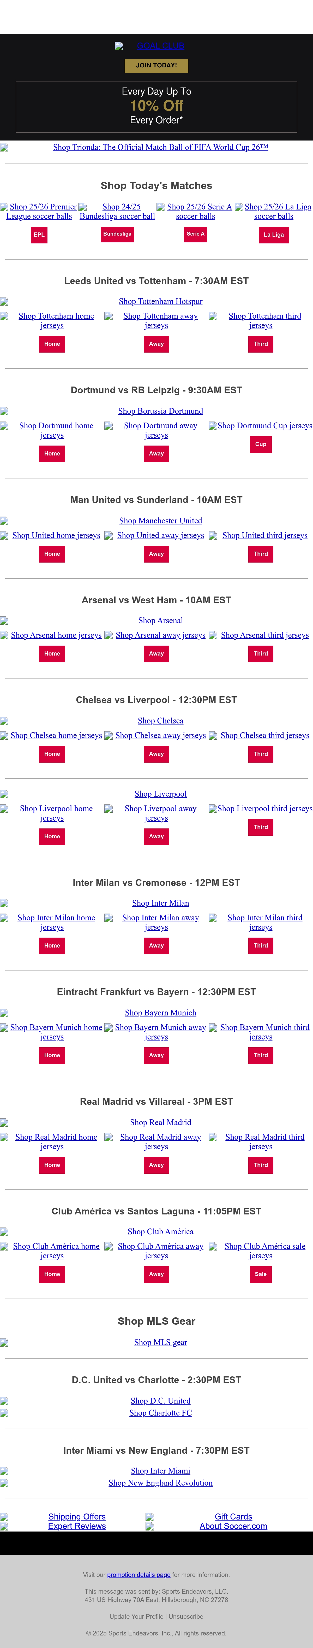Click the EPL red button
The width and height of the screenshot is (313, 1648).
click(39, 235)
